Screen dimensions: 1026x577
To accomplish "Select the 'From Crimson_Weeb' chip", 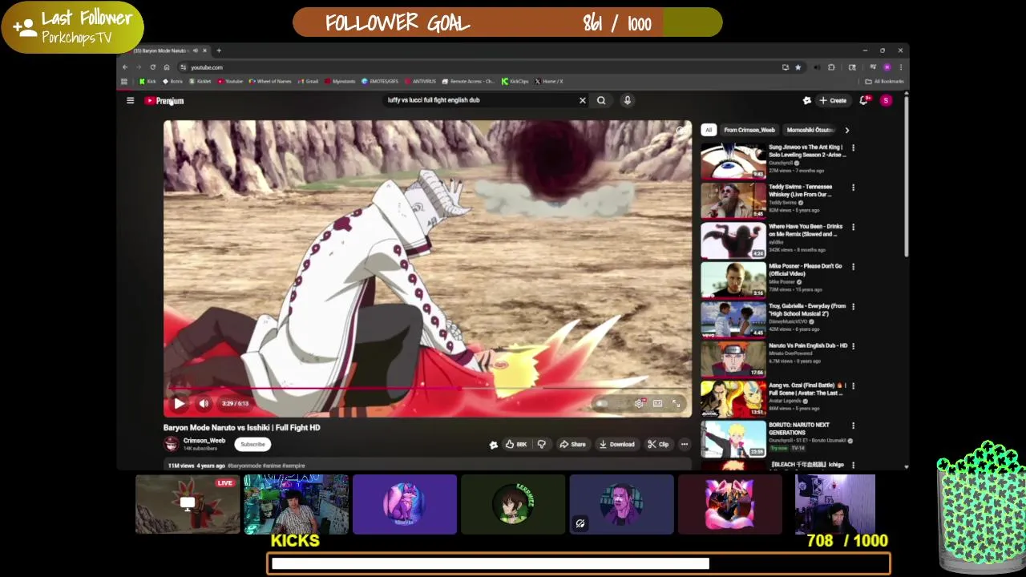I will tap(749, 130).
